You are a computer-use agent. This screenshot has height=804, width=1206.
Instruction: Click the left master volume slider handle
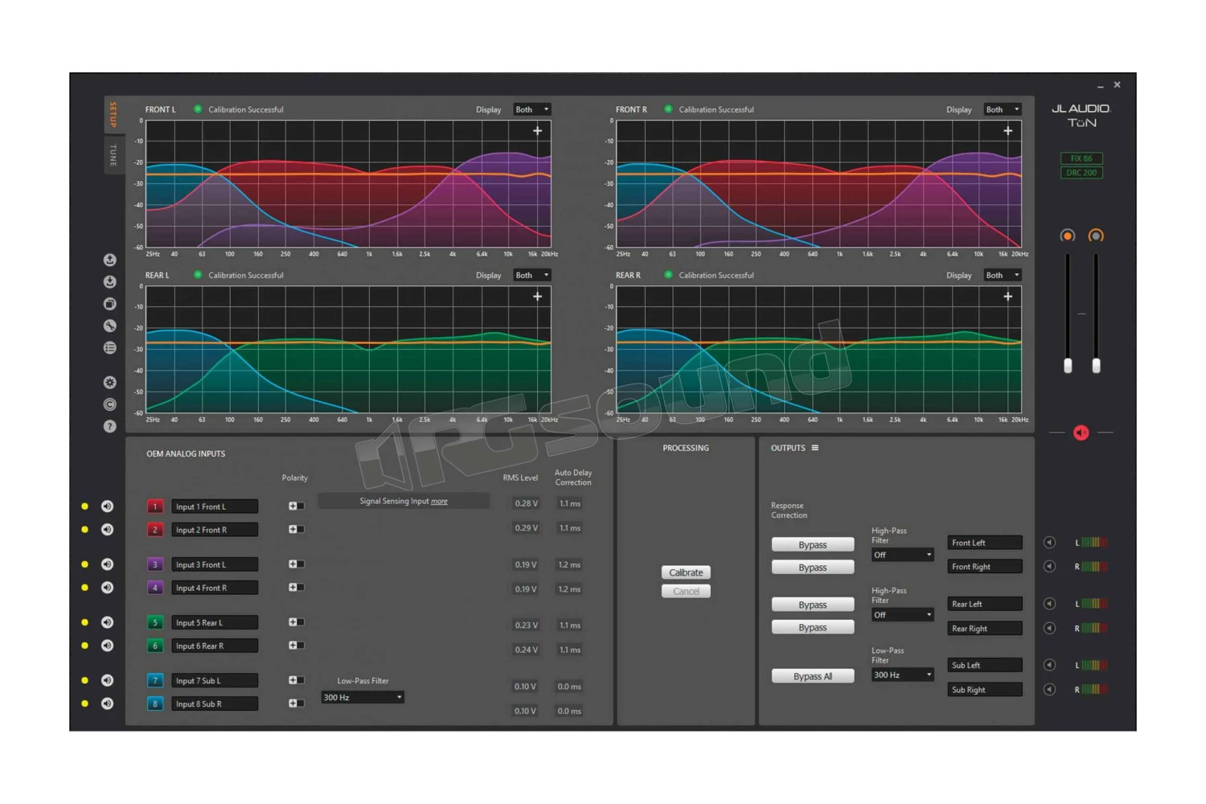click(x=1068, y=366)
